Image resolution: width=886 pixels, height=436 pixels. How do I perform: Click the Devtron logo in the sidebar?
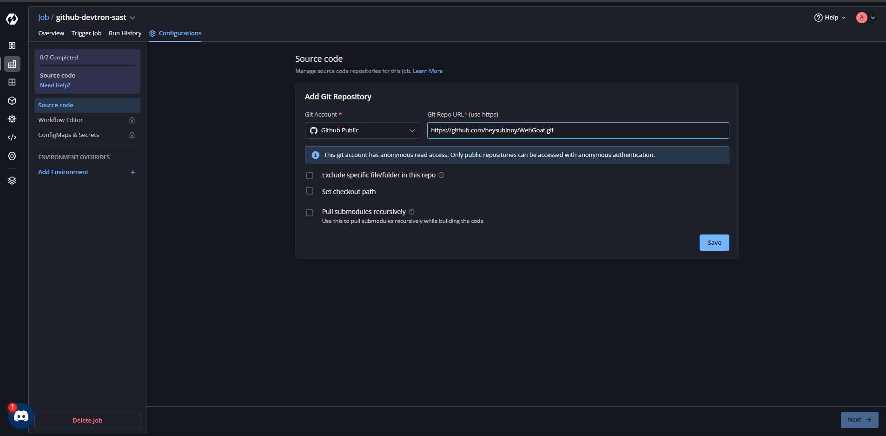12,19
